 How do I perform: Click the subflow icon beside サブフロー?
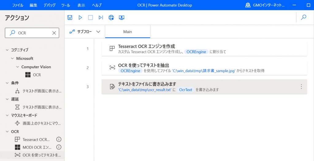(x=72, y=32)
